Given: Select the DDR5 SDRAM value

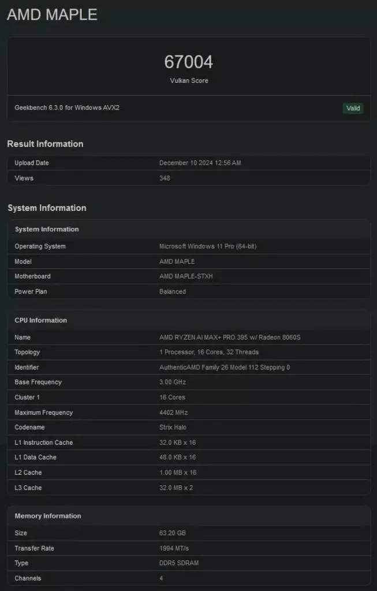Looking at the screenshot, I should (179, 563).
